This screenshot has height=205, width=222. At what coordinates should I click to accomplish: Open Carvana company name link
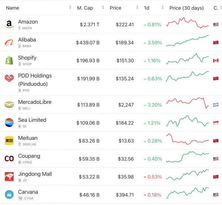(x=28, y=192)
